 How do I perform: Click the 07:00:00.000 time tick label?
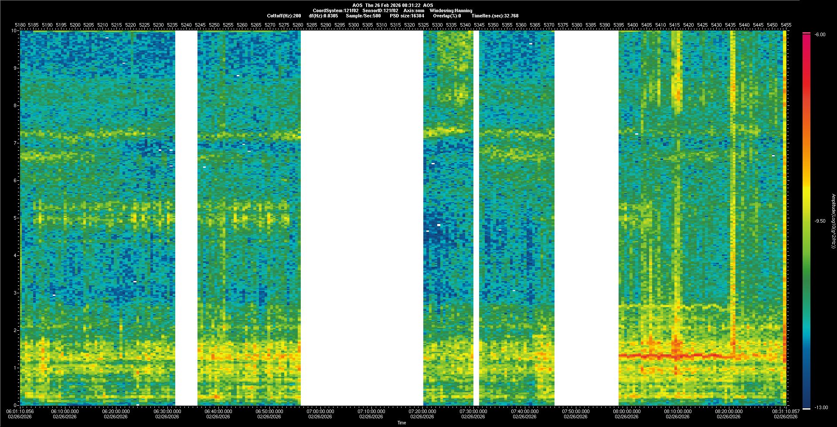click(x=320, y=411)
